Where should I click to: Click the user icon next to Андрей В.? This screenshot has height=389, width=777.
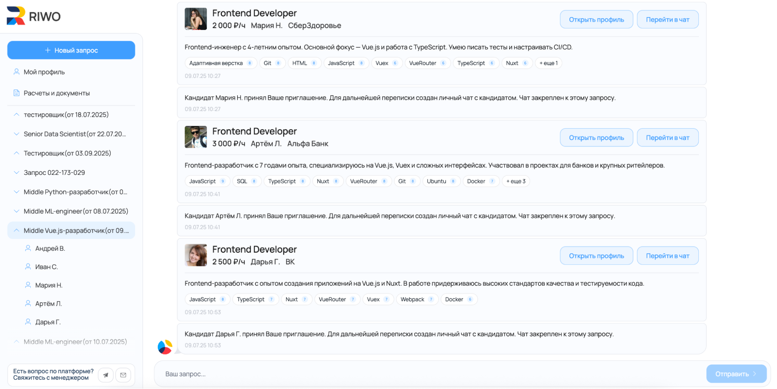[x=28, y=248]
